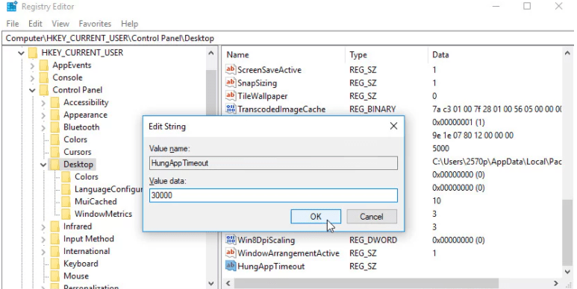
Task: Click the Desktop folder icon in tree
Action: coord(55,165)
